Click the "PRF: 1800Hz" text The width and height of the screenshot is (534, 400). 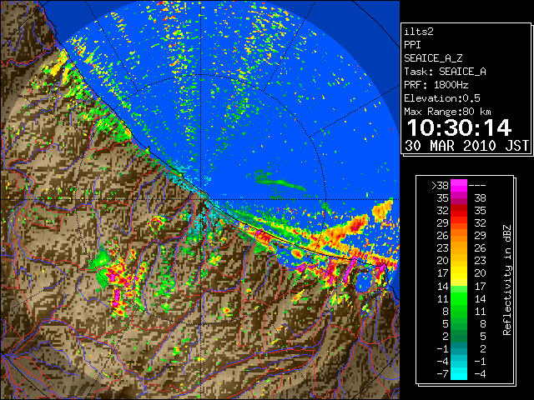(x=436, y=85)
